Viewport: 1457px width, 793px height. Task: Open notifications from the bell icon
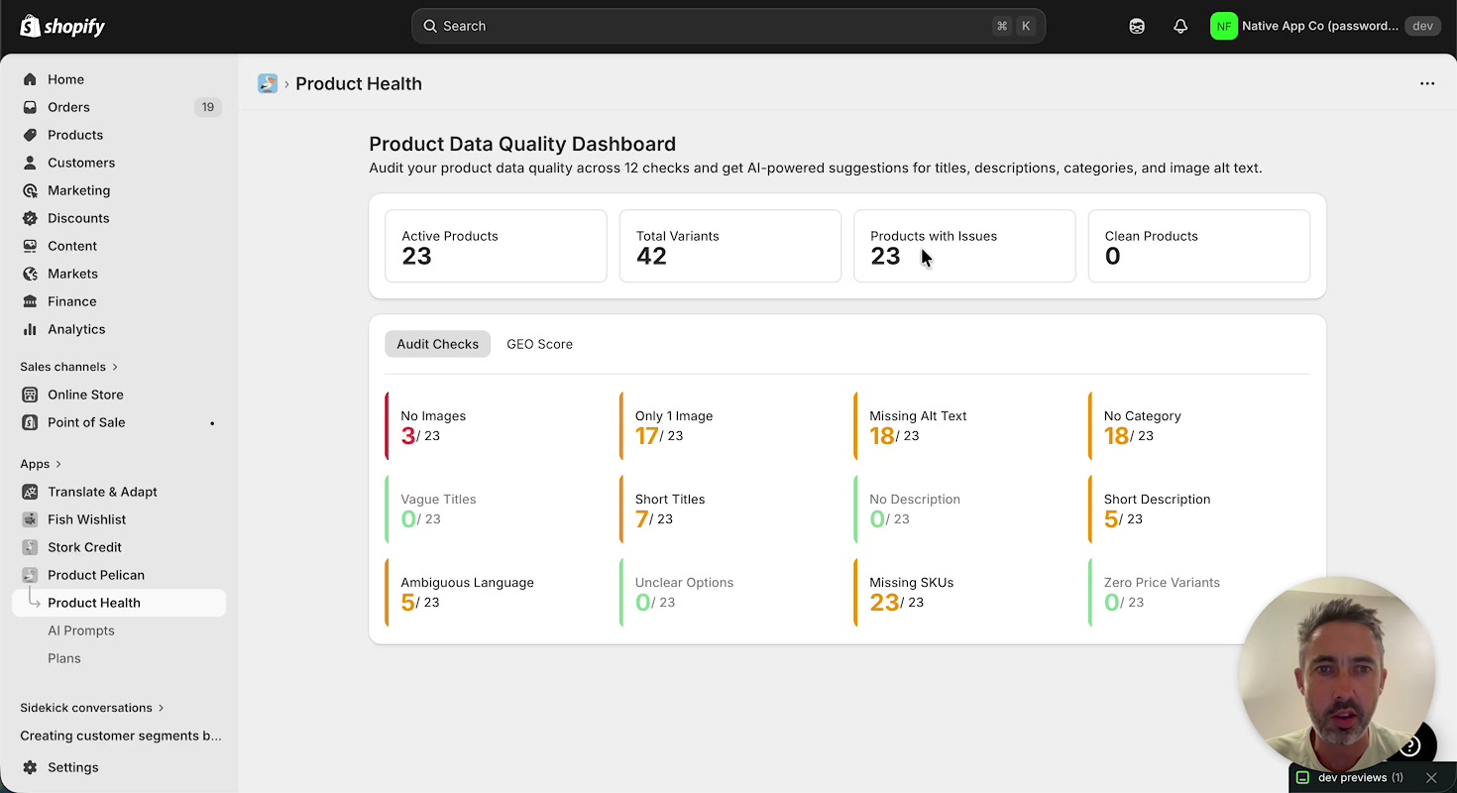pos(1179,26)
